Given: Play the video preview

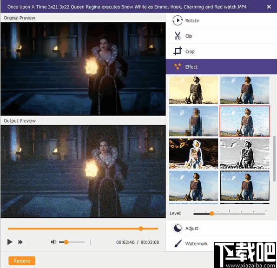Looking at the screenshot, I should pyautogui.click(x=10, y=242).
